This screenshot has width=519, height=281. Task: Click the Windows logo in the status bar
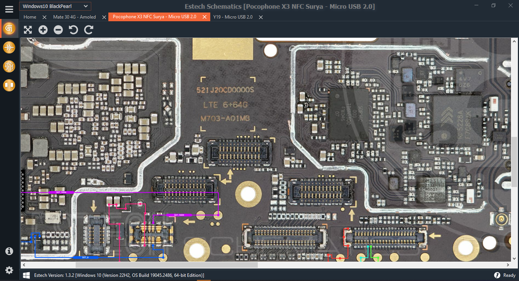point(26,275)
